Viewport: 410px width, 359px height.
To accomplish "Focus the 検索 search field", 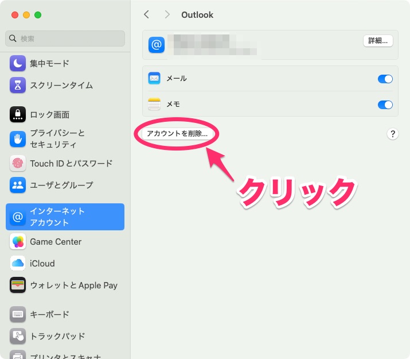I will [65, 38].
